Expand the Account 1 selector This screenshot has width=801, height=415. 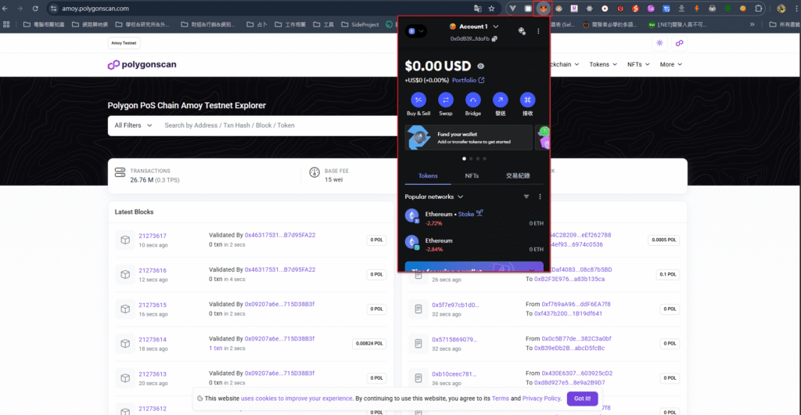click(473, 27)
